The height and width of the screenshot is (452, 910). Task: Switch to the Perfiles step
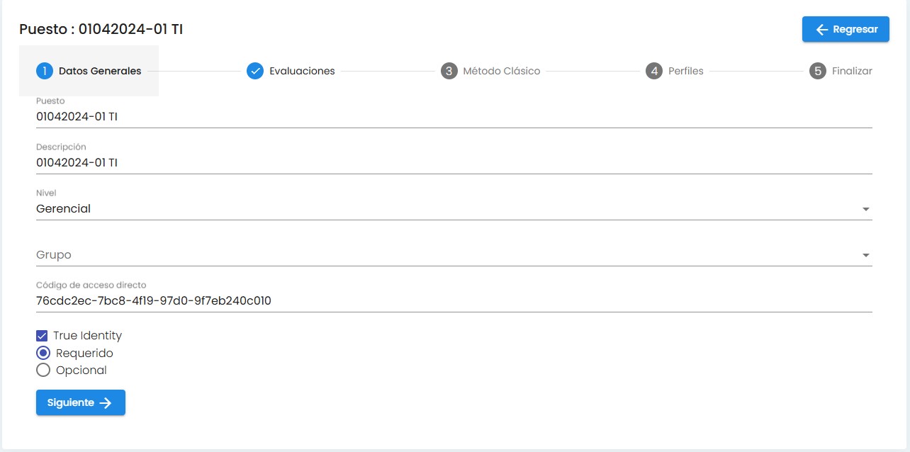[685, 71]
